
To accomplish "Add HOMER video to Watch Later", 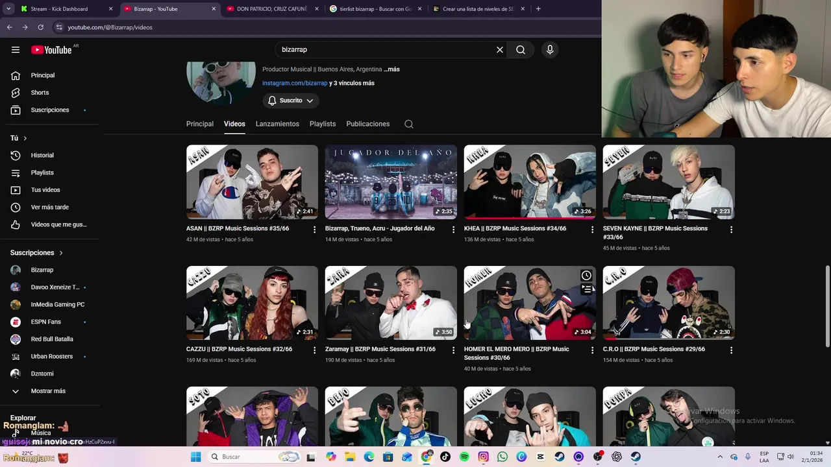I will (x=586, y=276).
